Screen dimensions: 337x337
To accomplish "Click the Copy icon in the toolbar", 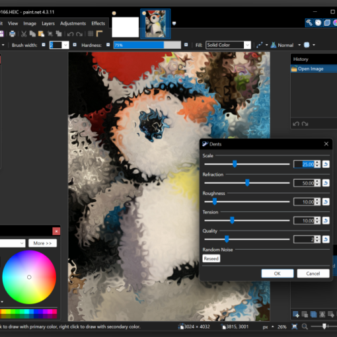I will point(32,34).
